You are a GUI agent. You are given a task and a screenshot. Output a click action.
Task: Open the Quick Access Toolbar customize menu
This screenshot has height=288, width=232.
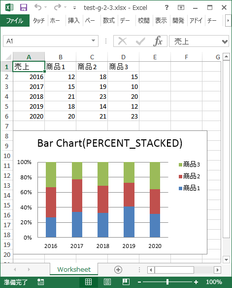coord(74,8)
